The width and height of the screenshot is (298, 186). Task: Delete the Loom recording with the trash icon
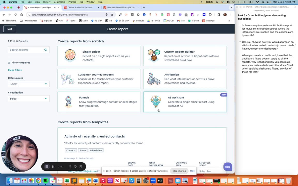tap(81, 167)
